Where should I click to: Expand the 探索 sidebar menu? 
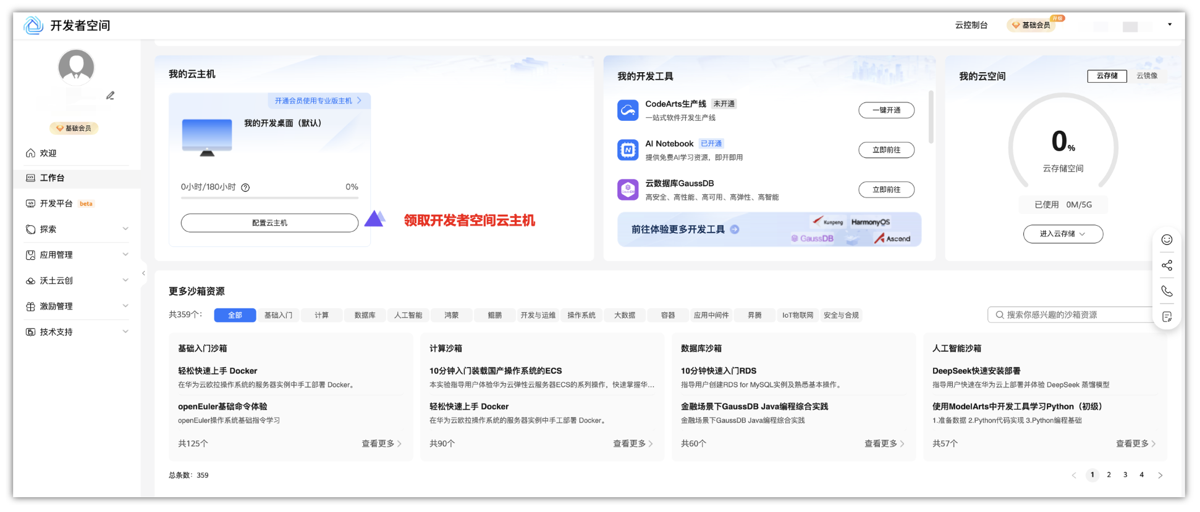77,229
